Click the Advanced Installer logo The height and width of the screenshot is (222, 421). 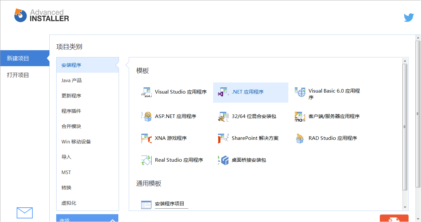point(42,15)
